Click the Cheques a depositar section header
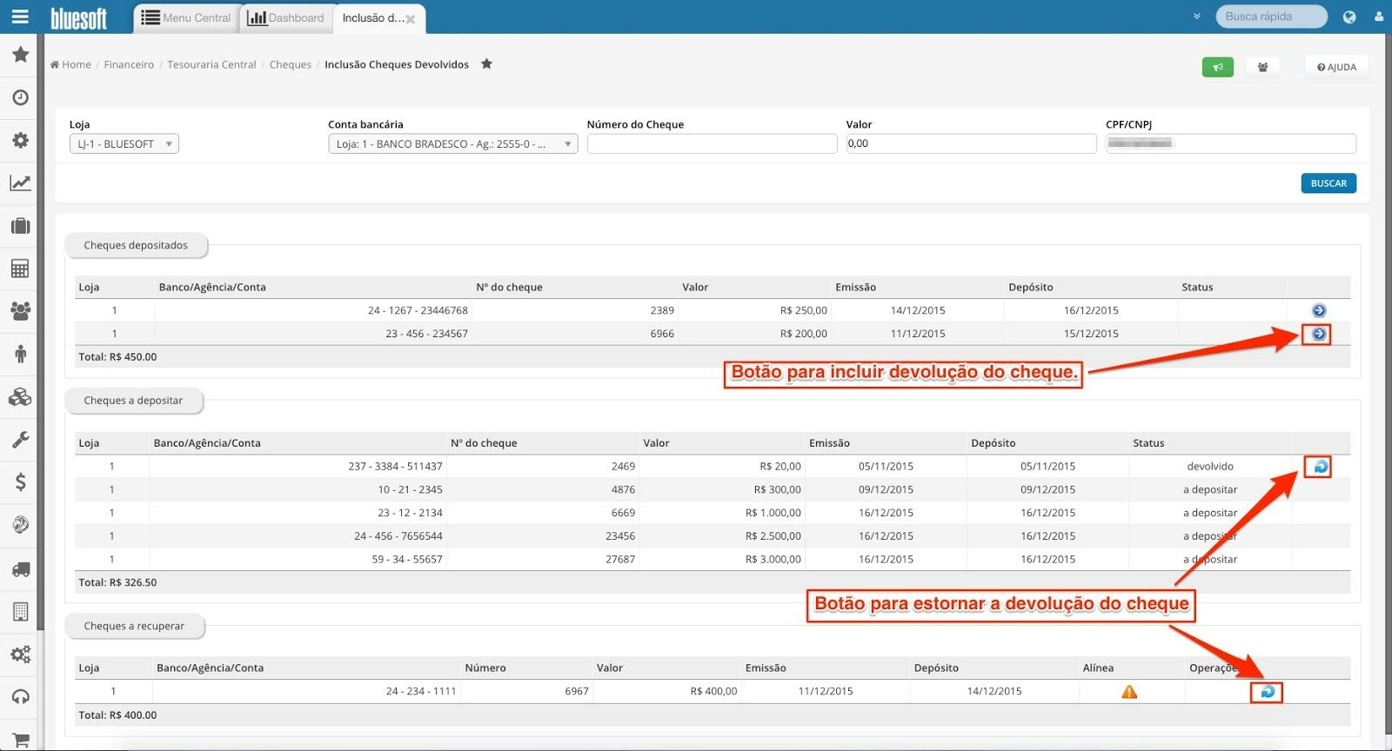 click(133, 401)
